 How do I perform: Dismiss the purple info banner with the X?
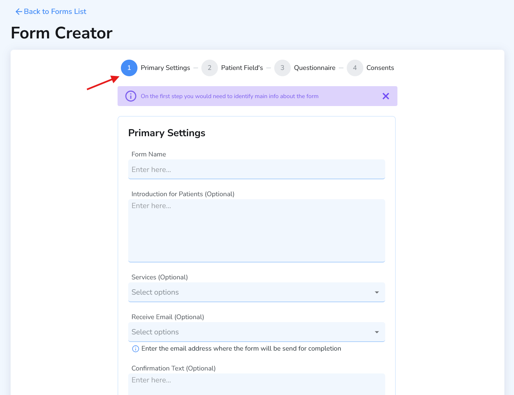[385, 96]
